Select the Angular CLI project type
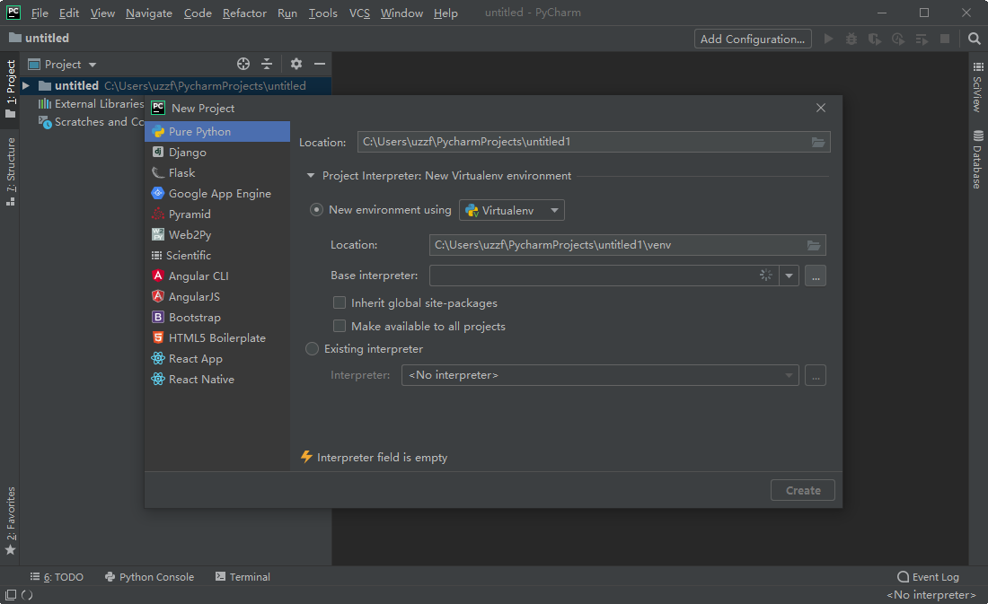988x604 pixels. point(217,276)
